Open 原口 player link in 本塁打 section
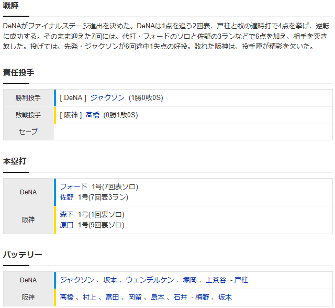The width and height of the screenshot is (335, 308). tap(66, 225)
